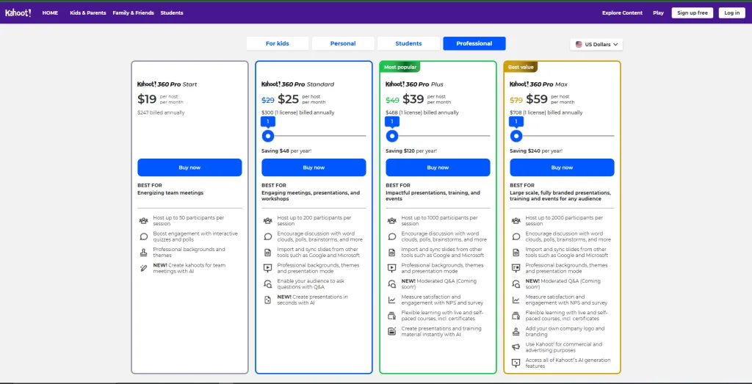Click the megaphone commercial-use icon in Pro Max
This screenshot has height=384, width=752.
(516, 347)
